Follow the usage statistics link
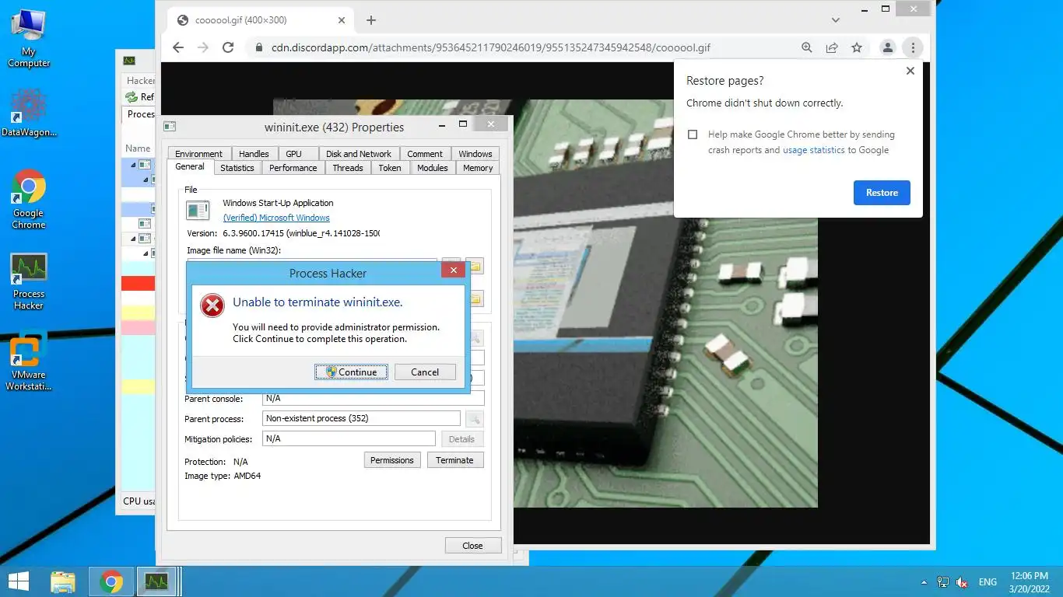Screen dimensions: 1063x597 813,150
